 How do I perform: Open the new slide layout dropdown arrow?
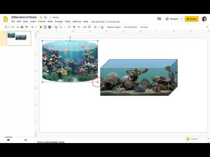point(9,27)
